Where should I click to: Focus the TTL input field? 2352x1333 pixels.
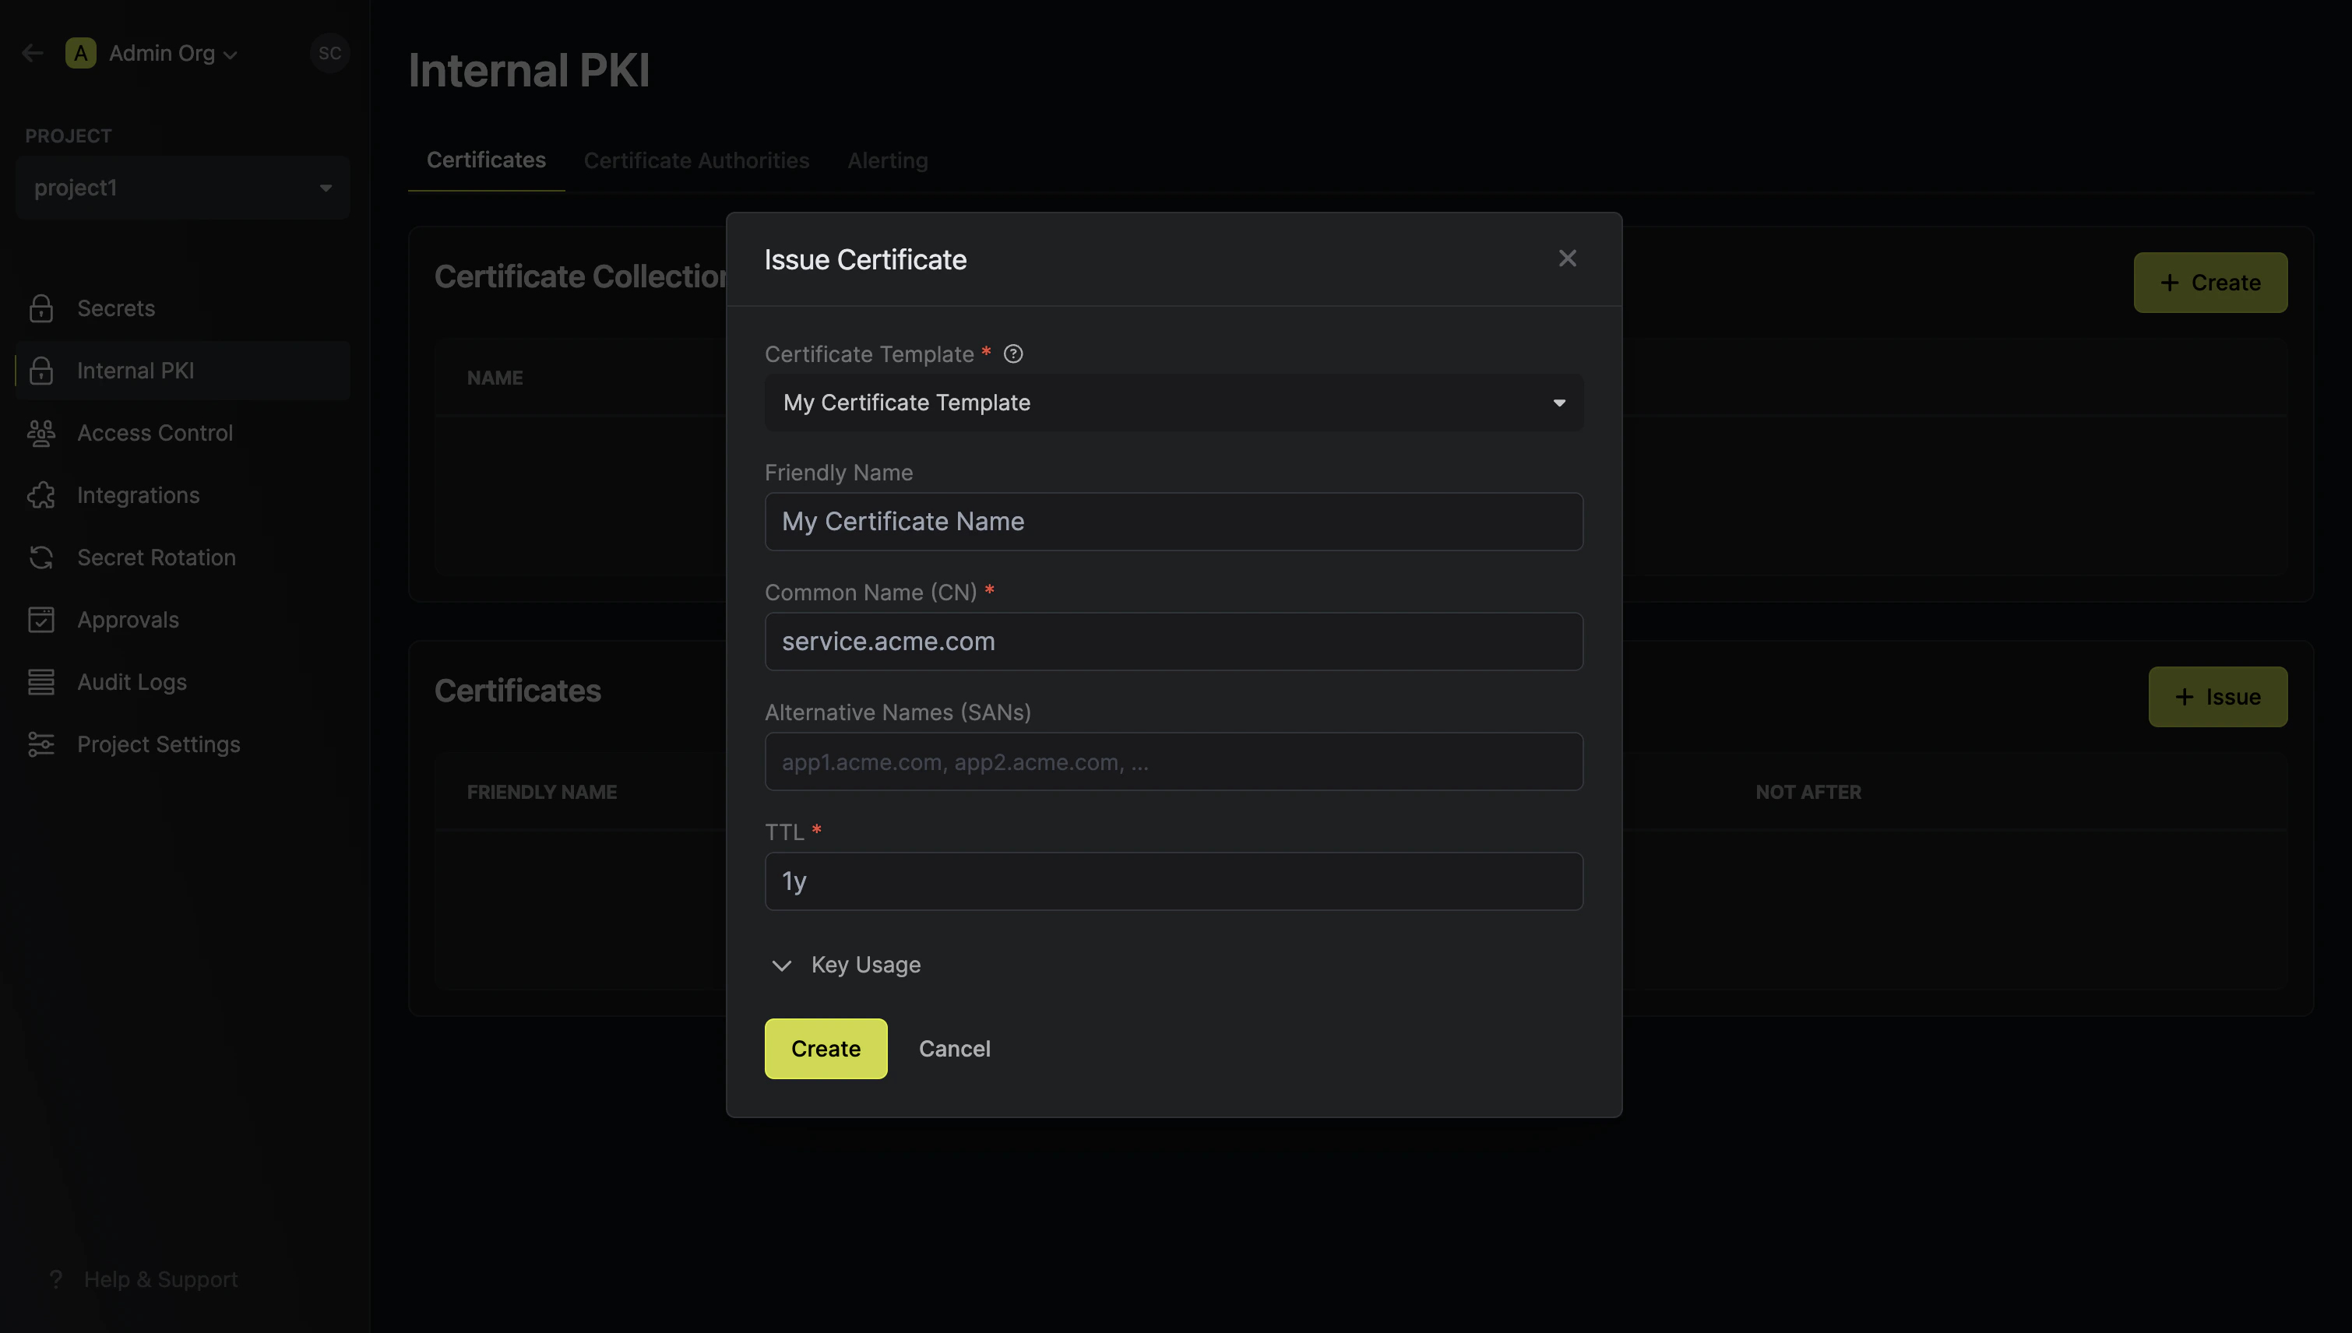pos(1174,881)
